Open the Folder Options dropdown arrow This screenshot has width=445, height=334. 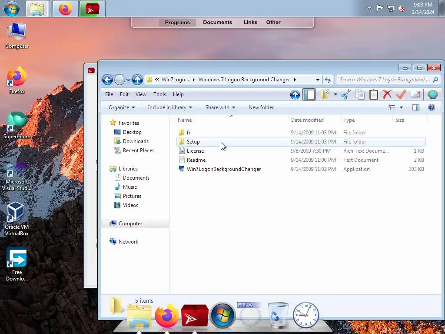(335, 94)
